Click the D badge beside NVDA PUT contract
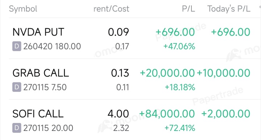This screenshot has width=261, height=140. [17, 46]
